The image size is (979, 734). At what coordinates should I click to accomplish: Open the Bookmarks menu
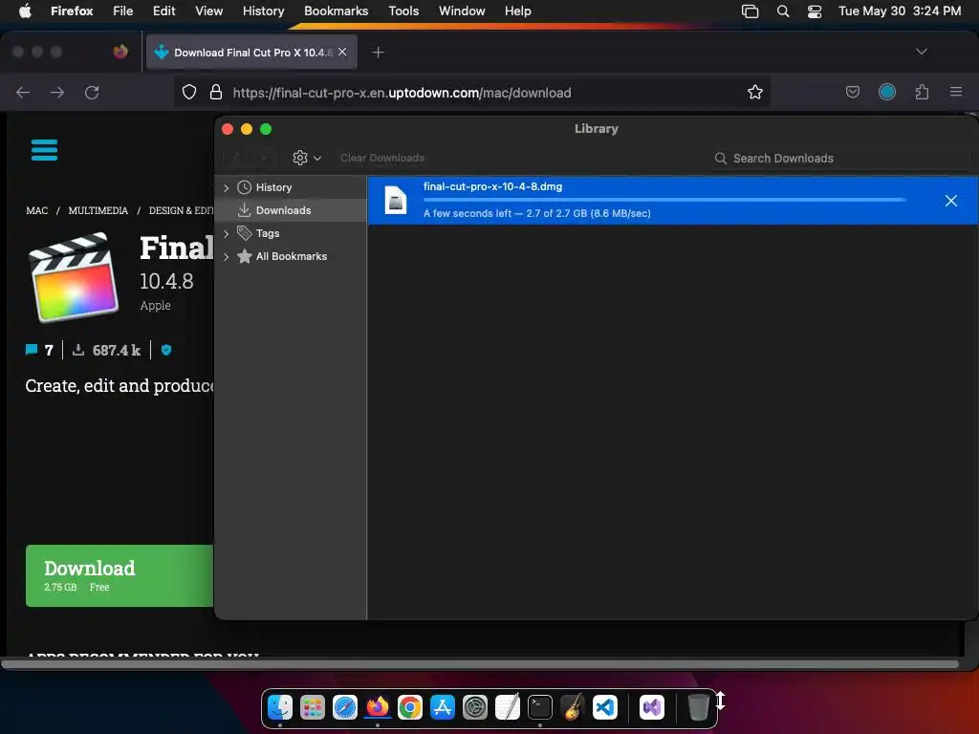(x=336, y=11)
